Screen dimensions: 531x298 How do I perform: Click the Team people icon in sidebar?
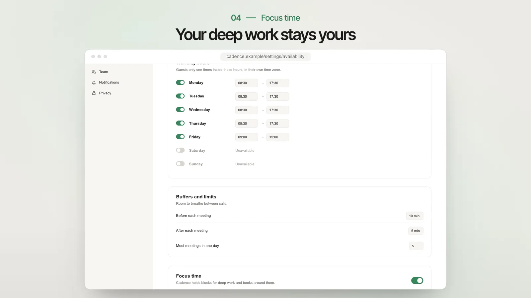94,72
